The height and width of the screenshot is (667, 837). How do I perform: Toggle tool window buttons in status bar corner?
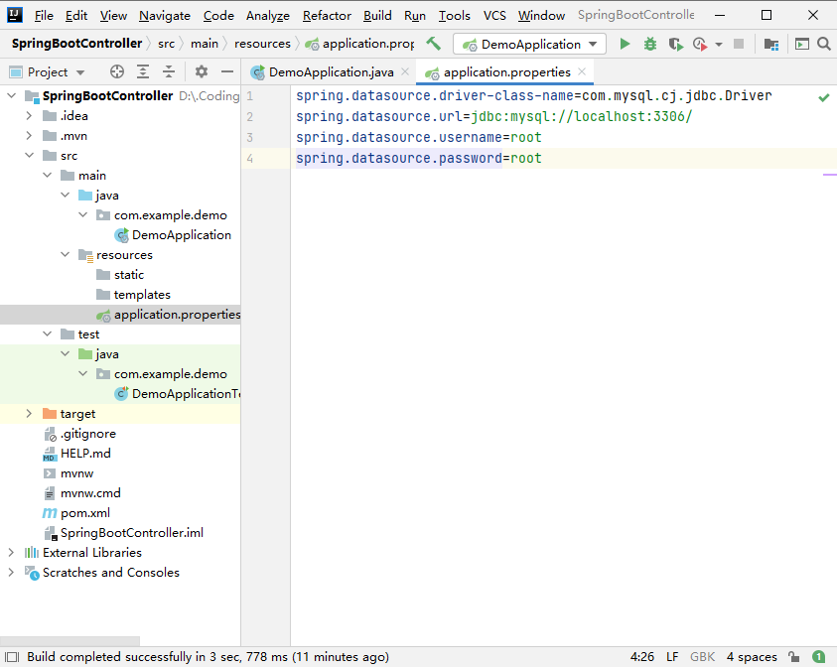12,656
